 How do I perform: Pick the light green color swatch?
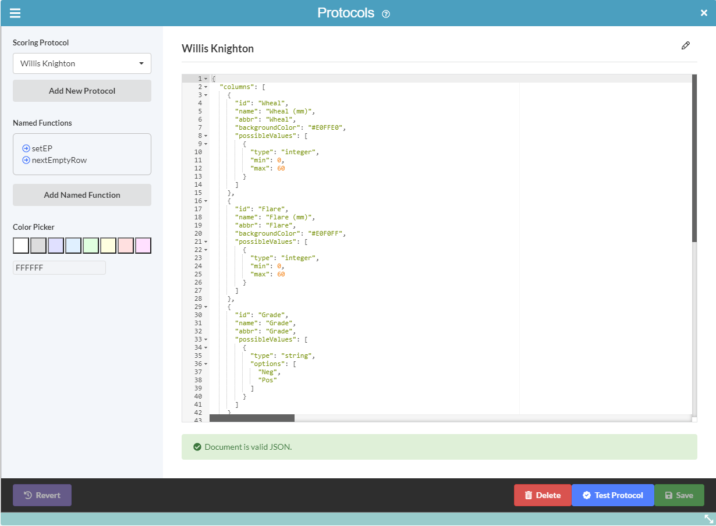[x=91, y=246]
